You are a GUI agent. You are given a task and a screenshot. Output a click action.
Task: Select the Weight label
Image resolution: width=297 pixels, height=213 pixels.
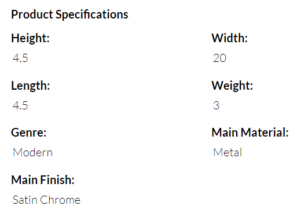click(x=232, y=86)
